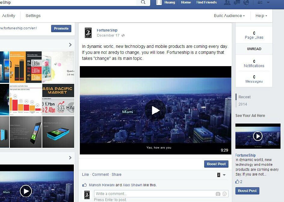
Task: Open the tilted black phone photo
Action: point(26,132)
